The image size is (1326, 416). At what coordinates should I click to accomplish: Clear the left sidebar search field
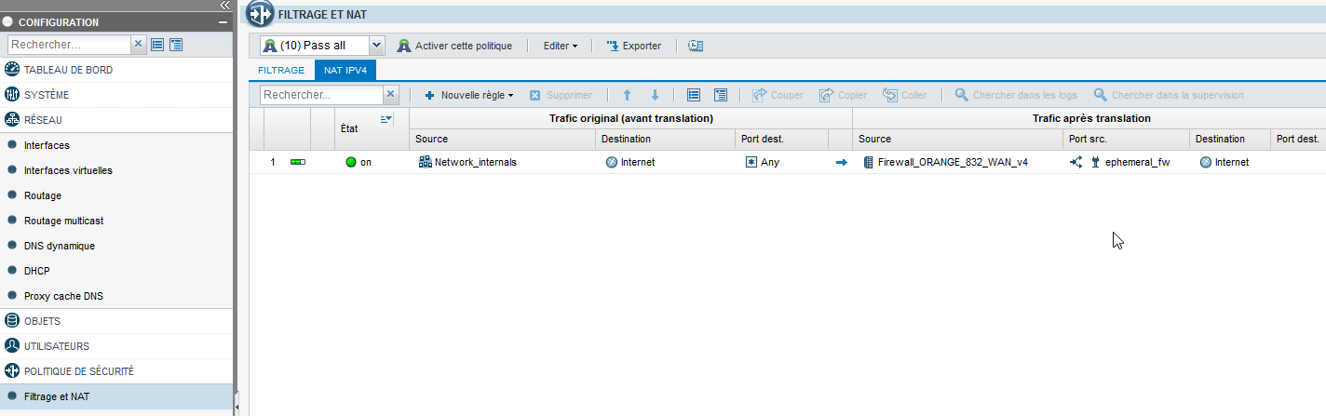pyautogui.click(x=139, y=44)
